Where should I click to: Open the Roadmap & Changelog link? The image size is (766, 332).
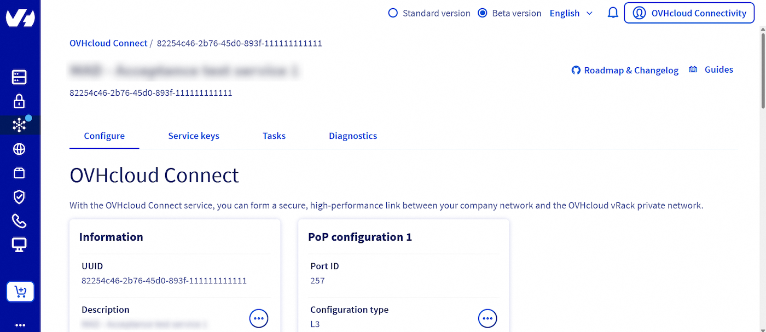tap(625, 70)
